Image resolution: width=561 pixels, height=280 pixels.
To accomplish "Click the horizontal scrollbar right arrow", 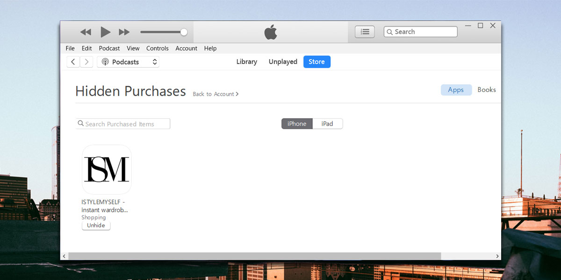I will pos(497,256).
